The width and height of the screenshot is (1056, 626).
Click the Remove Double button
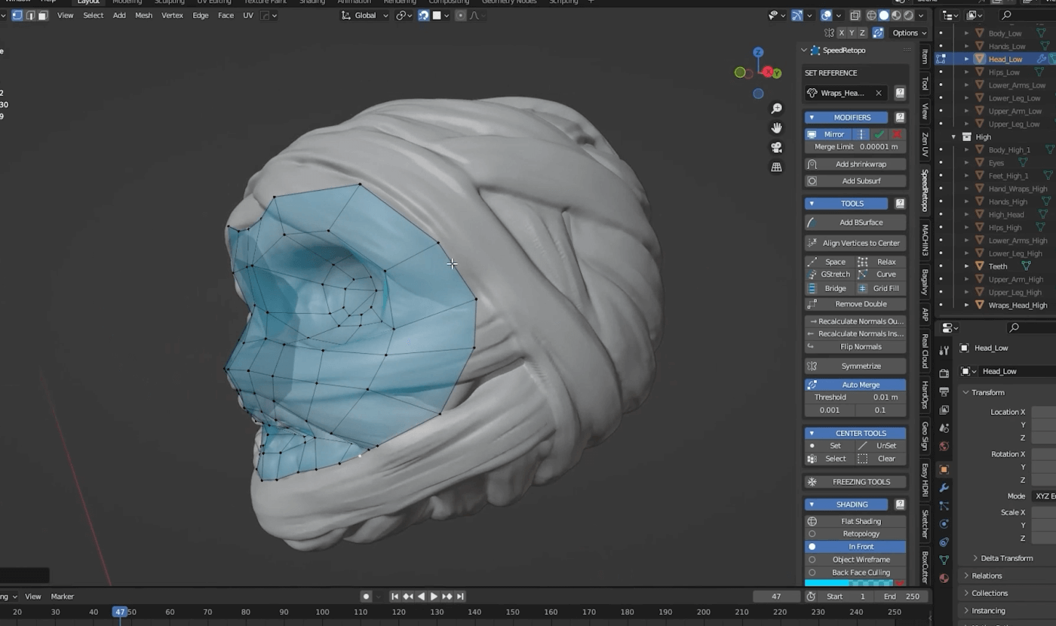pyautogui.click(x=855, y=304)
